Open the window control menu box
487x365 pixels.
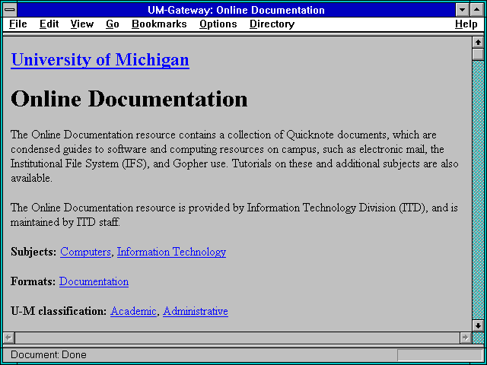pos(10,10)
